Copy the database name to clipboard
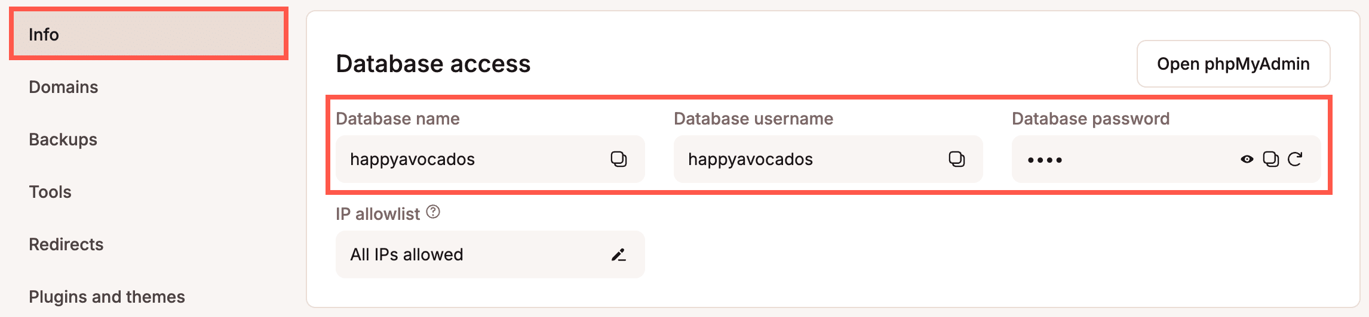 619,159
